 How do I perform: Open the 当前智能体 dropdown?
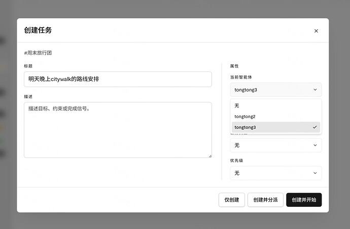276,90
